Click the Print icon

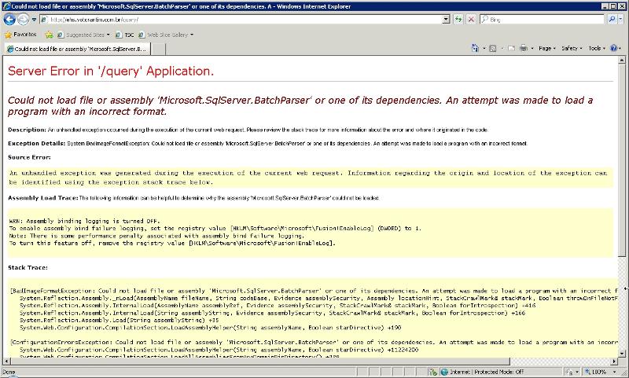click(x=524, y=48)
